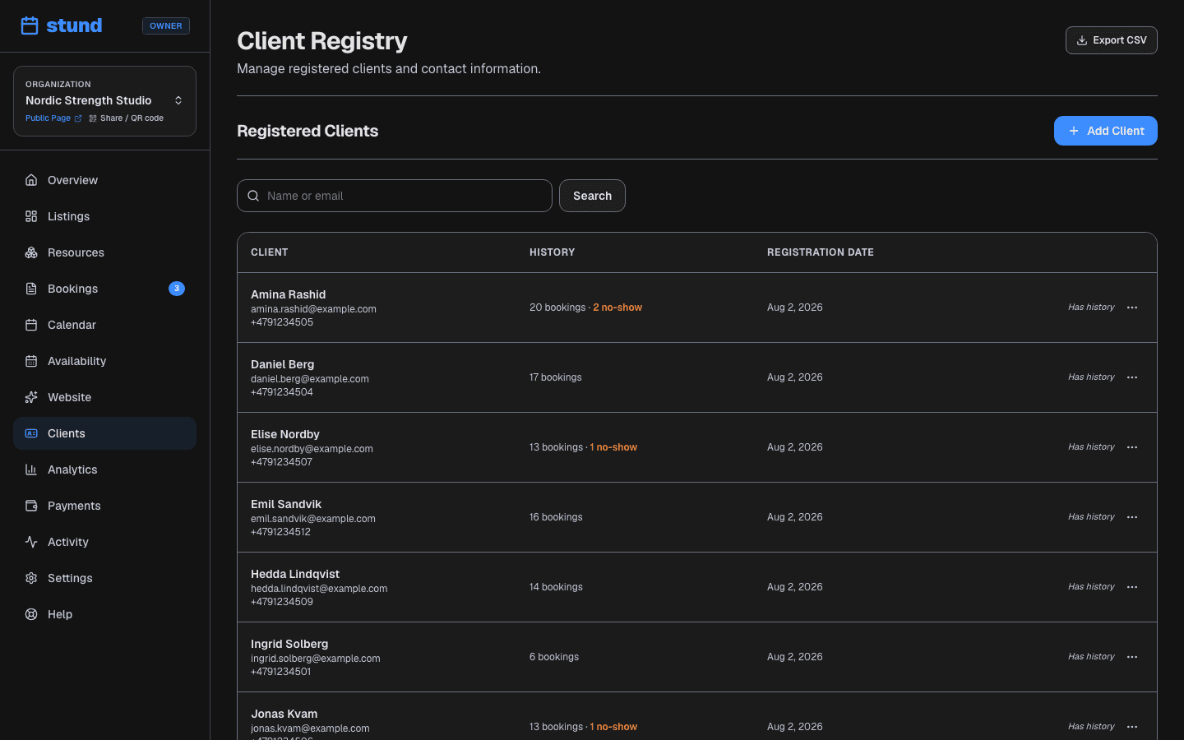Open the Hedda Lindqvist row actions menu
This screenshot has width=1184, height=740.
click(x=1132, y=587)
